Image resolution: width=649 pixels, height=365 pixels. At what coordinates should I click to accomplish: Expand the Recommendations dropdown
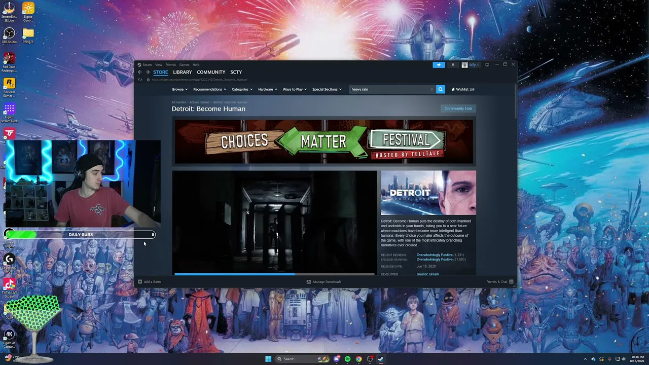click(210, 89)
